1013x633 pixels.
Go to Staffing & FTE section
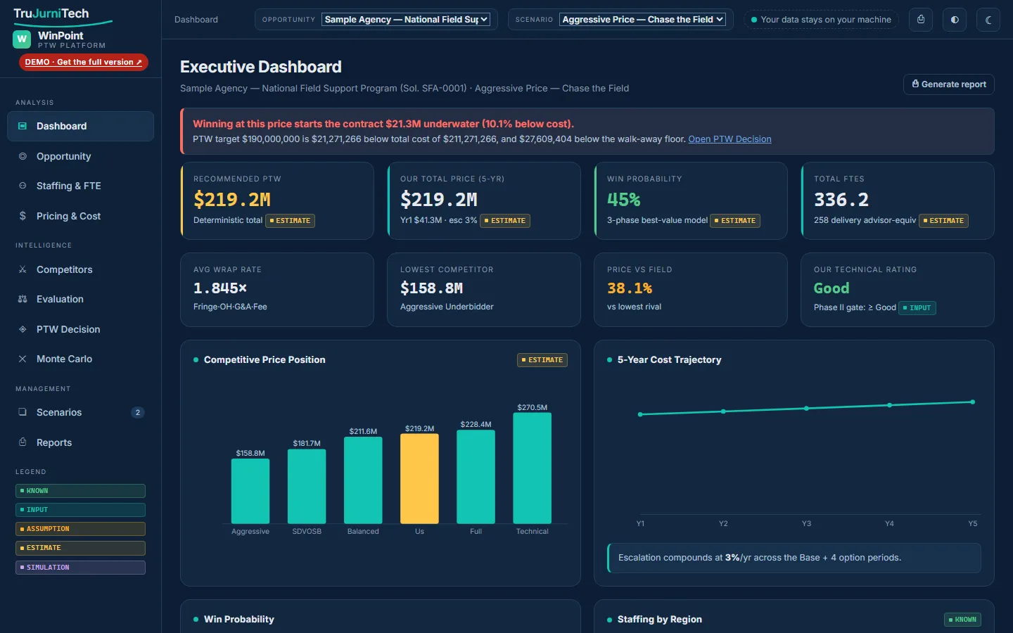click(80, 186)
